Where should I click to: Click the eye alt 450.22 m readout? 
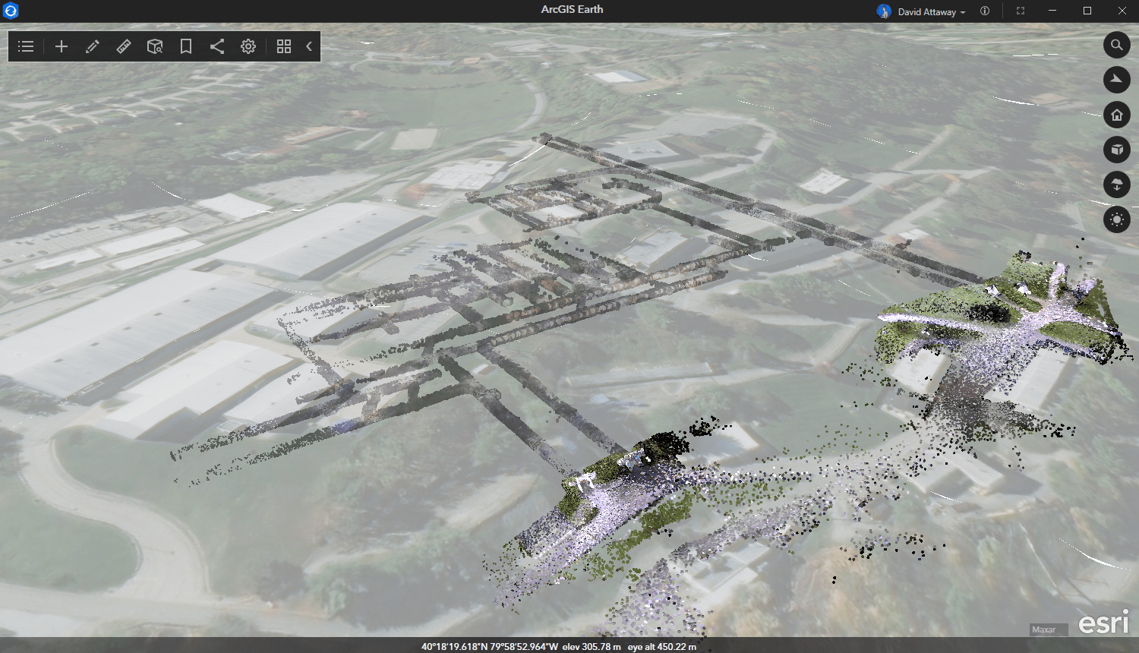coord(662,647)
